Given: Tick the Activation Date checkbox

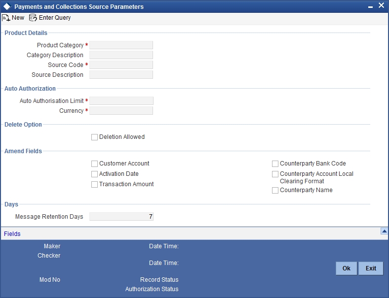Looking at the screenshot, I should [94, 174].
